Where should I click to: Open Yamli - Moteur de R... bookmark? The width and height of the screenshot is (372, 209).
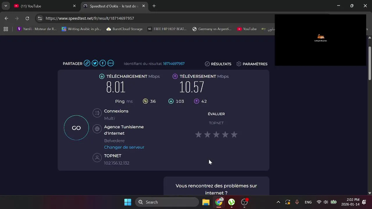tap(37, 29)
